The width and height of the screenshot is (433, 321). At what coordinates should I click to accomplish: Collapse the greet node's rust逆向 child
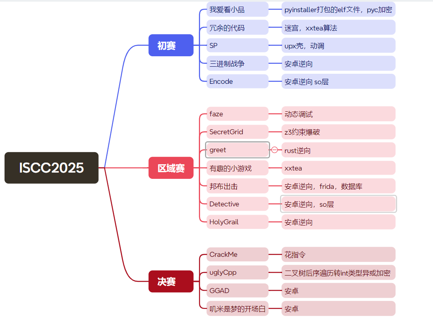coord(275,150)
